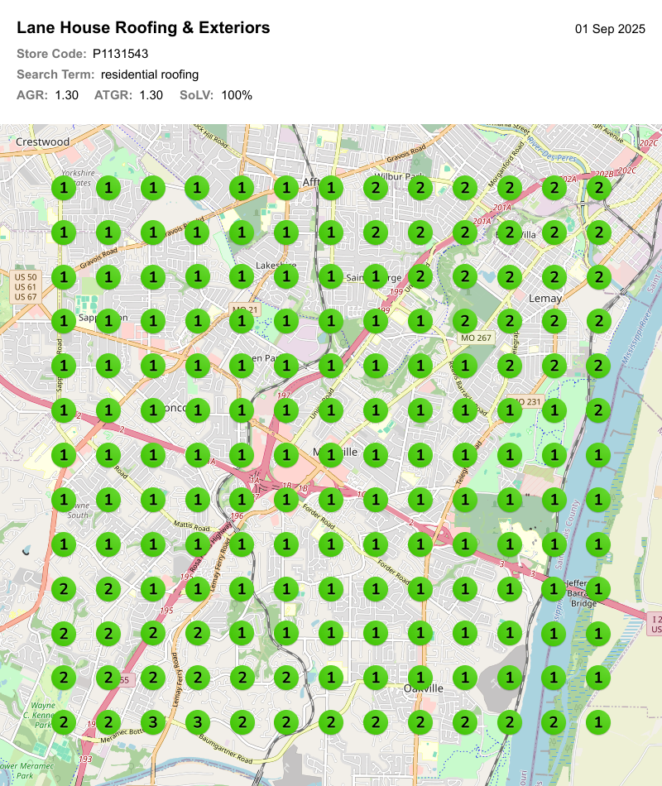662x786 pixels.
Task: Select the rank 1 pin over Mehlville
Action: pos(329,453)
